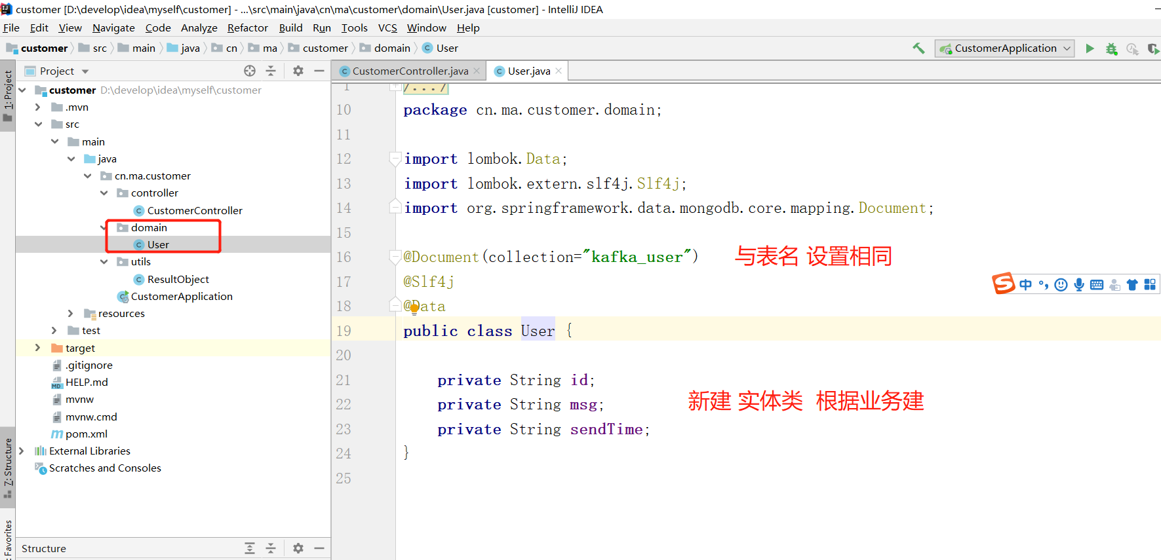This screenshot has height=560, width=1161.
Task: Collapse the cn.ma.customer package
Action: 87,176
